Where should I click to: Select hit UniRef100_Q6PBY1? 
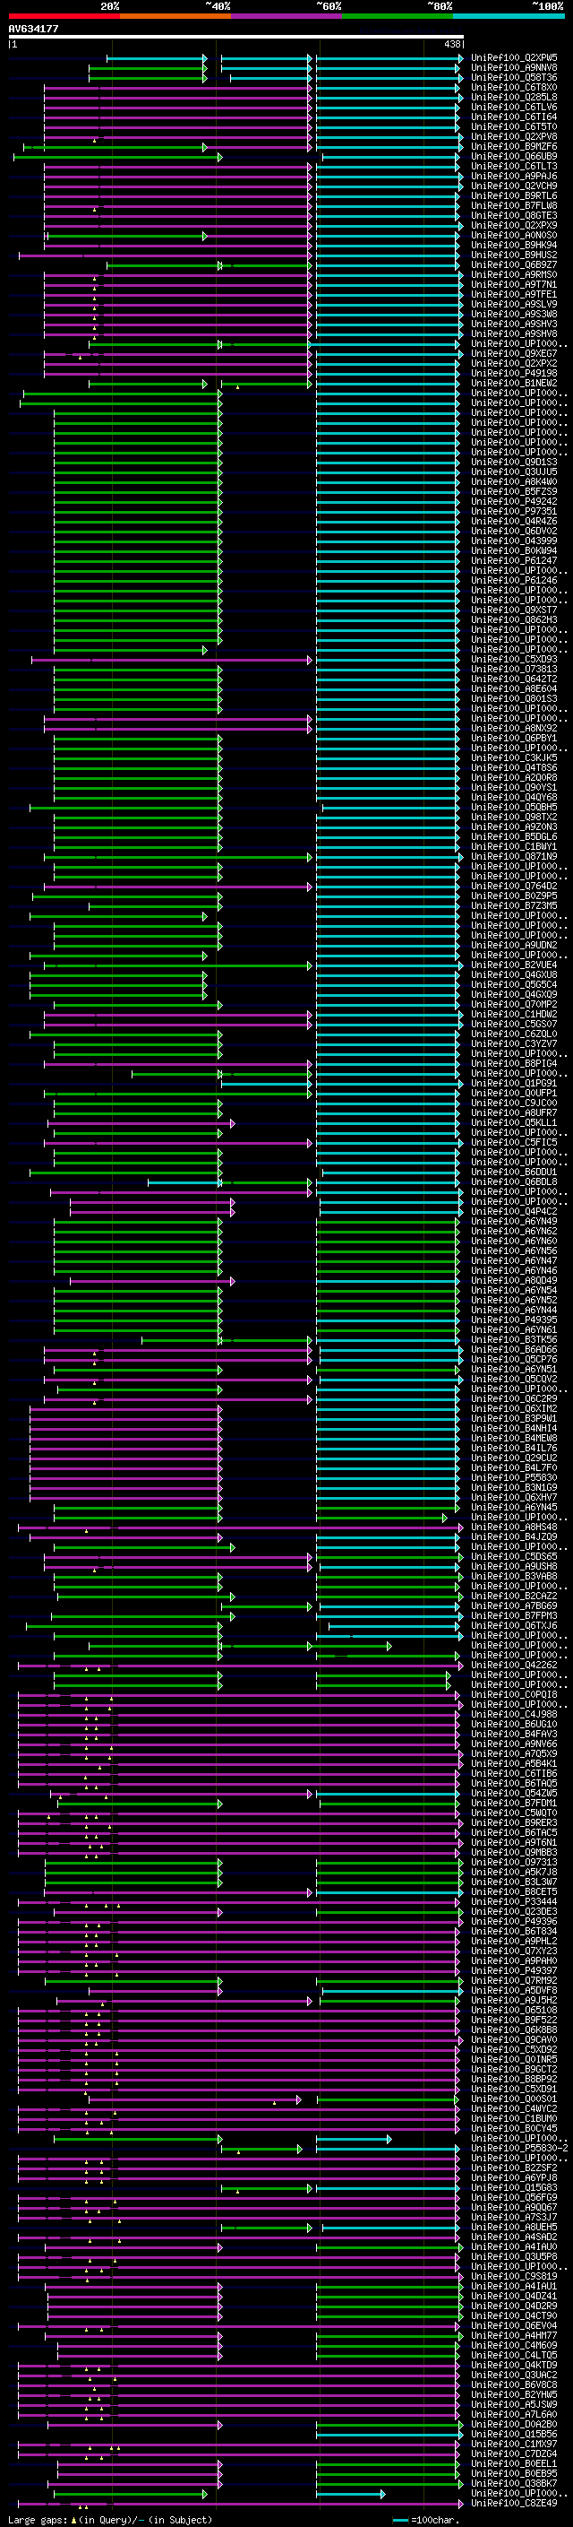[513, 738]
